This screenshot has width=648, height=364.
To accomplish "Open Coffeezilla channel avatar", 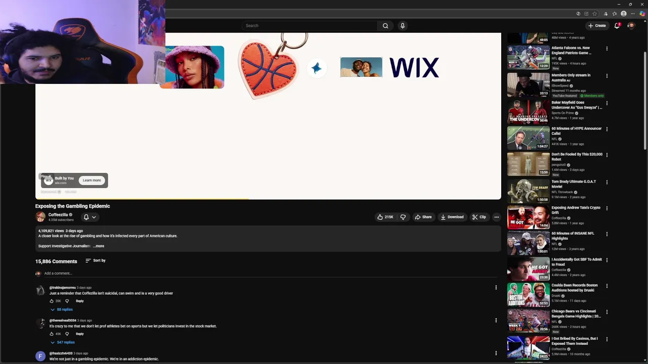I will tap(40, 217).
